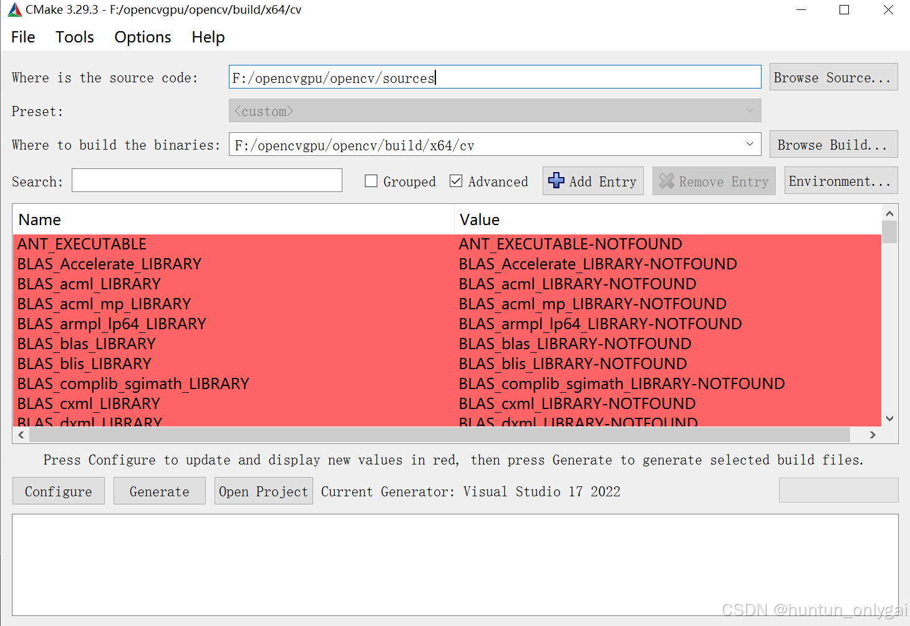Click the Generate button
Viewport: 910px width, 626px height.
click(160, 491)
